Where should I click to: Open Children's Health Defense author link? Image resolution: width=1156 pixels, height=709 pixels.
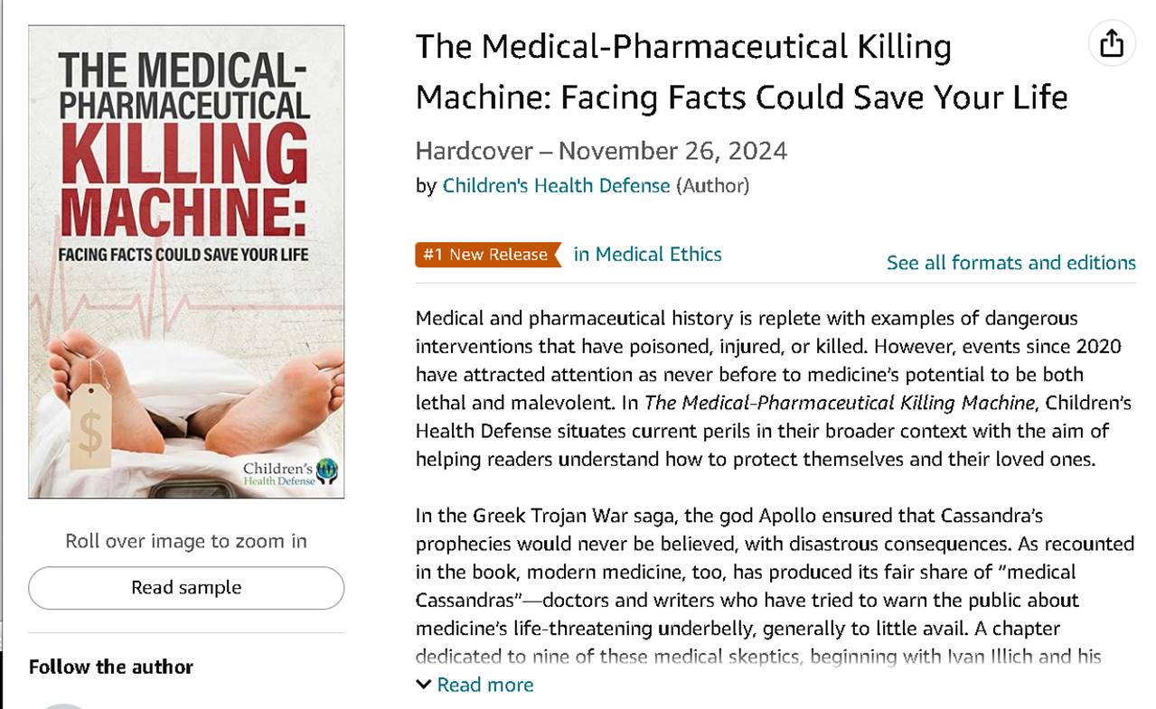tap(556, 186)
